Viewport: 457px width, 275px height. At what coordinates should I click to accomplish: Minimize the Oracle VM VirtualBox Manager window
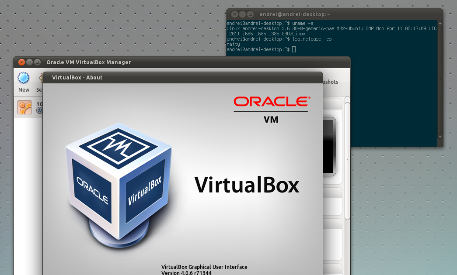click(29, 62)
